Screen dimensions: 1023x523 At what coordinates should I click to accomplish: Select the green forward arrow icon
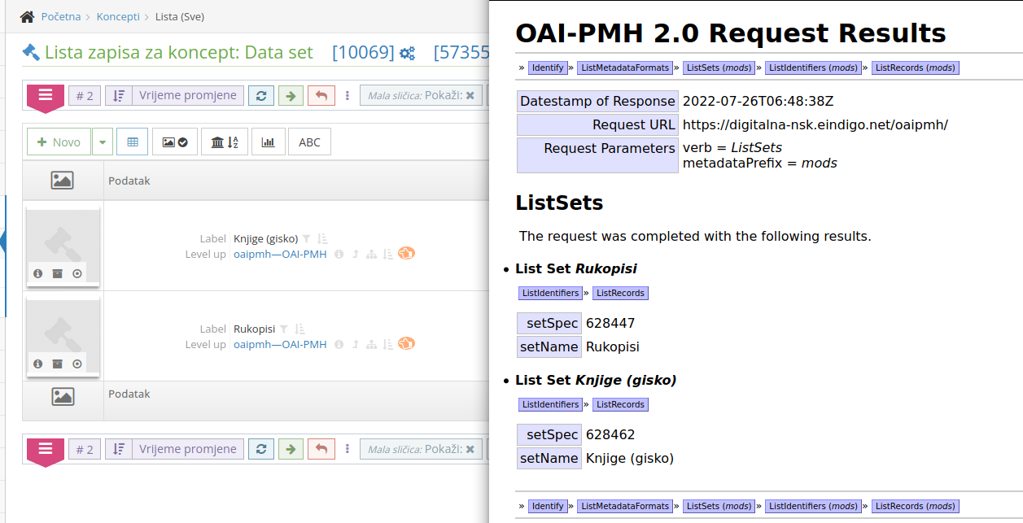pos(291,95)
